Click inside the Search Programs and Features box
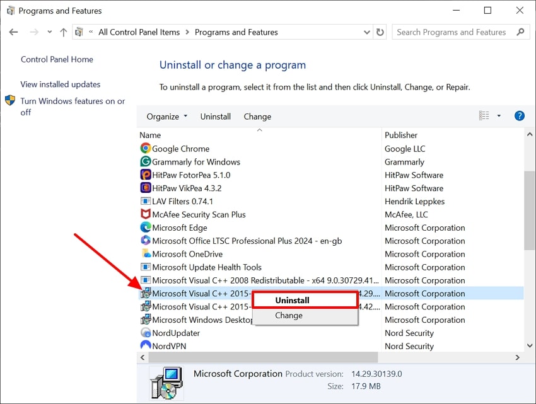The image size is (536, 404). pyautogui.click(x=451, y=32)
